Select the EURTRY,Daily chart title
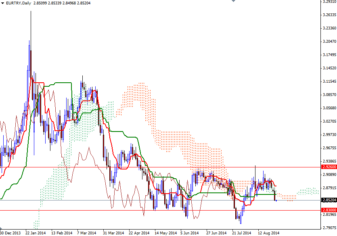337x236 pixels. (x=19, y=3)
